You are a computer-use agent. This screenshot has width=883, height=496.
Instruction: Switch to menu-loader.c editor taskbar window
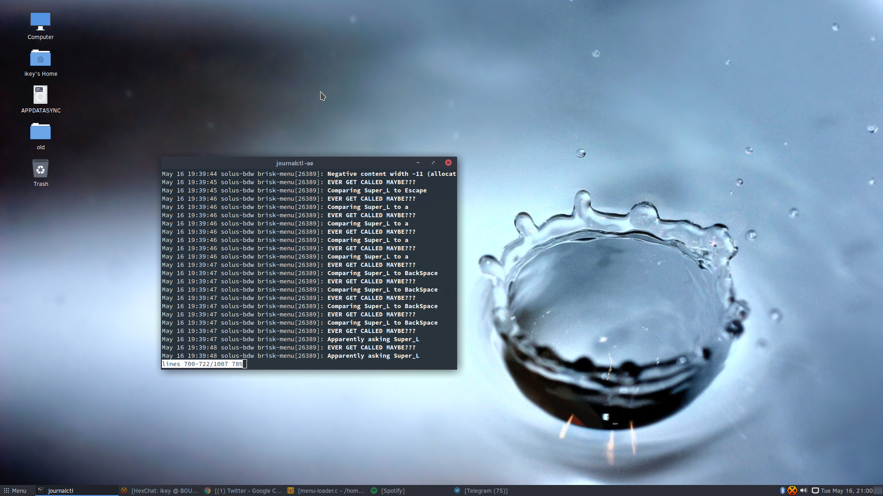tap(326, 490)
